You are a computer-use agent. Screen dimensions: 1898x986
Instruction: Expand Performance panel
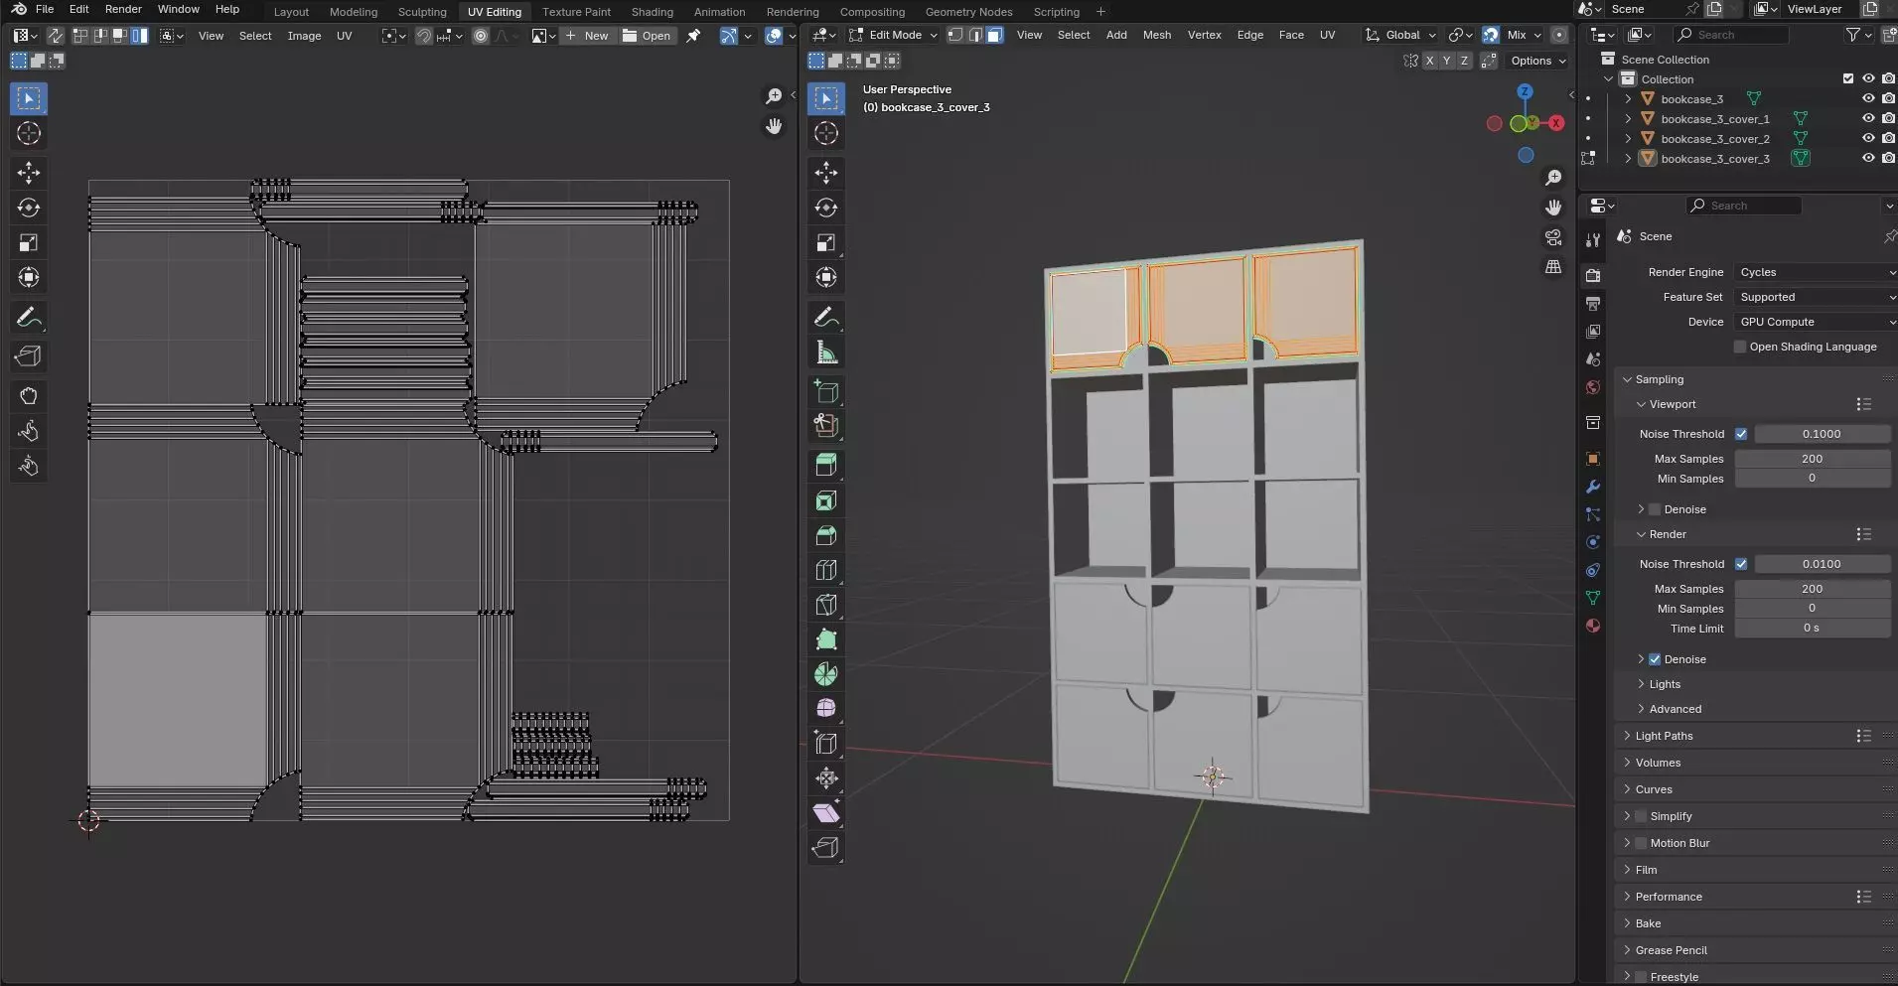click(1669, 897)
